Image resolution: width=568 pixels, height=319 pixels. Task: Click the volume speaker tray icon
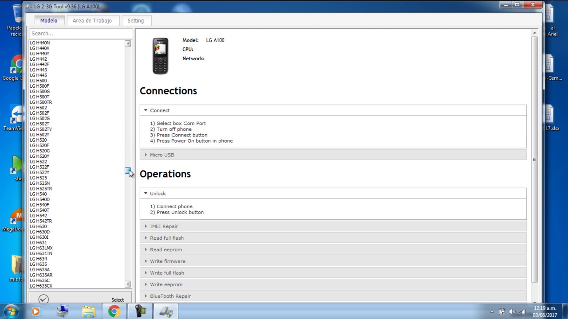tap(512, 312)
